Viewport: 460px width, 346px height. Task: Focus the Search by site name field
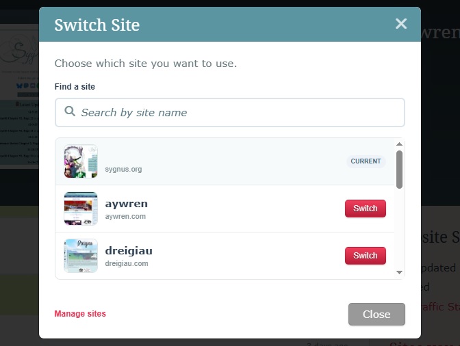[x=230, y=113]
